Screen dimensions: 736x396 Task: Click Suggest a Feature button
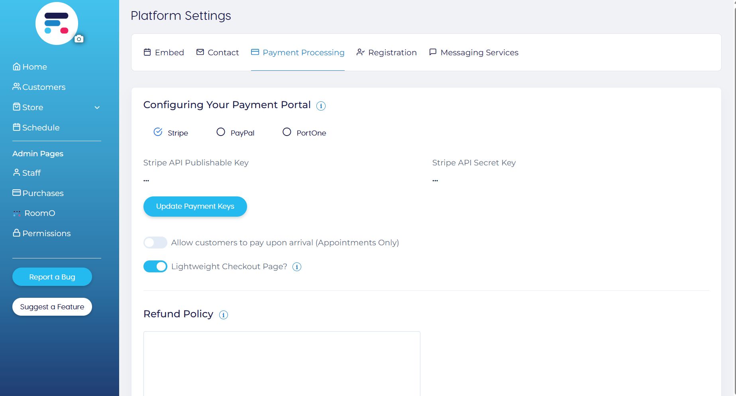click(x=52, y=307)
